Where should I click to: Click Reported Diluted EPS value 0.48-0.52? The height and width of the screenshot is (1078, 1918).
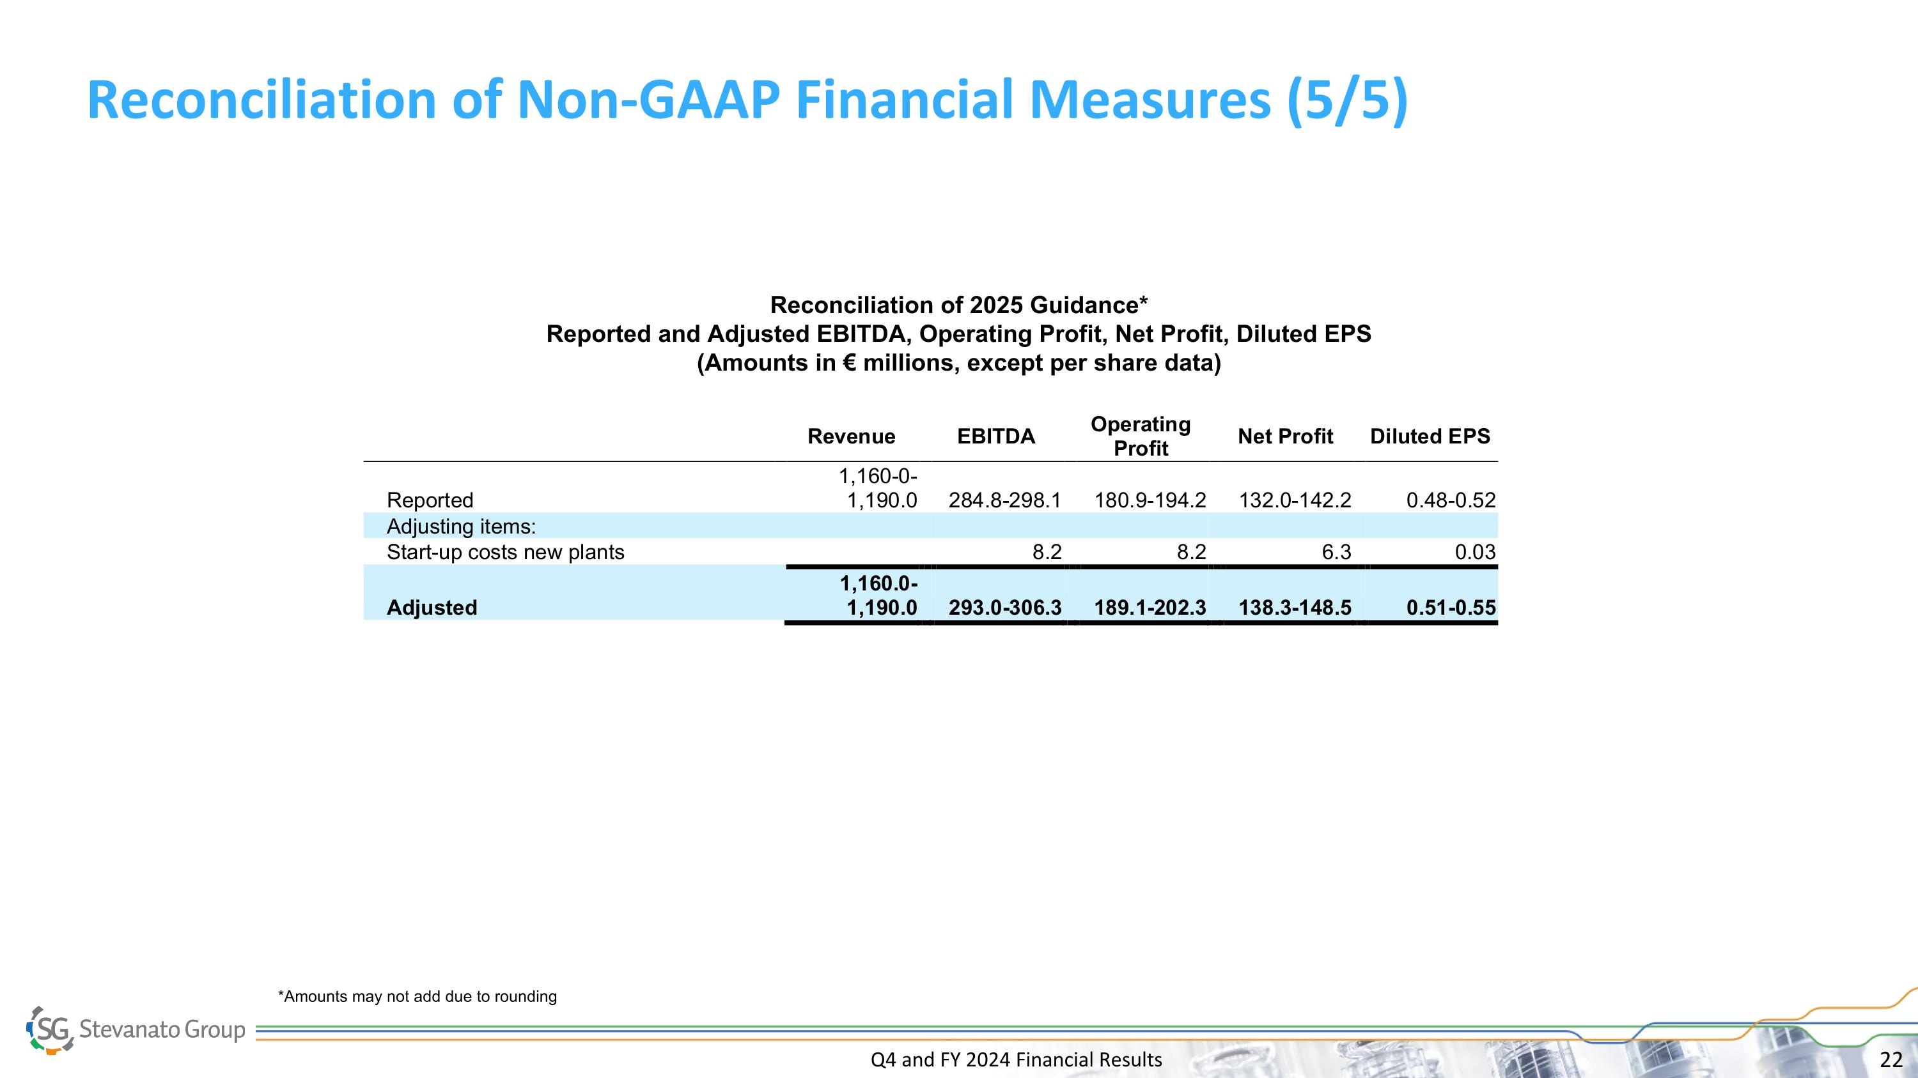[1451, 500]
